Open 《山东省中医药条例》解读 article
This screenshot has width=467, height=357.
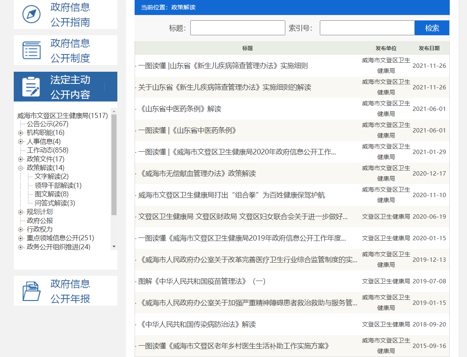point(180,109)
